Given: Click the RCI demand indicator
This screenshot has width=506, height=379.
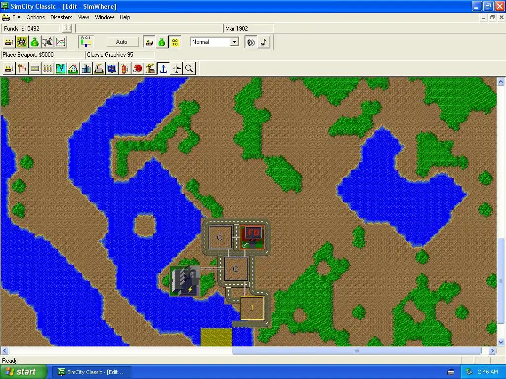Looking at the screenshot, I should pyautogui.click(x=86, y=42).
